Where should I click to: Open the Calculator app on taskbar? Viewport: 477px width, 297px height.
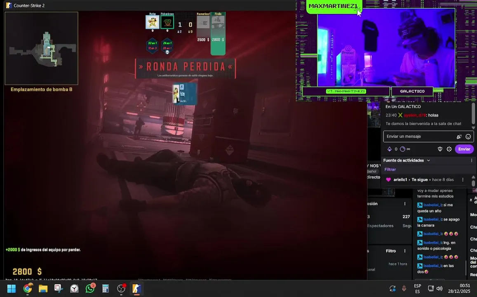coord(105,288)
